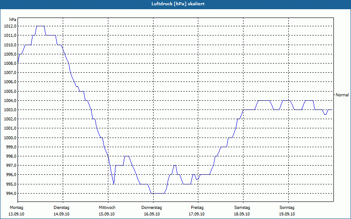Select the 'Sonntag' day label
Viewport: 351px width, 219px height.
pyautogui.click(x=287, y=208)
